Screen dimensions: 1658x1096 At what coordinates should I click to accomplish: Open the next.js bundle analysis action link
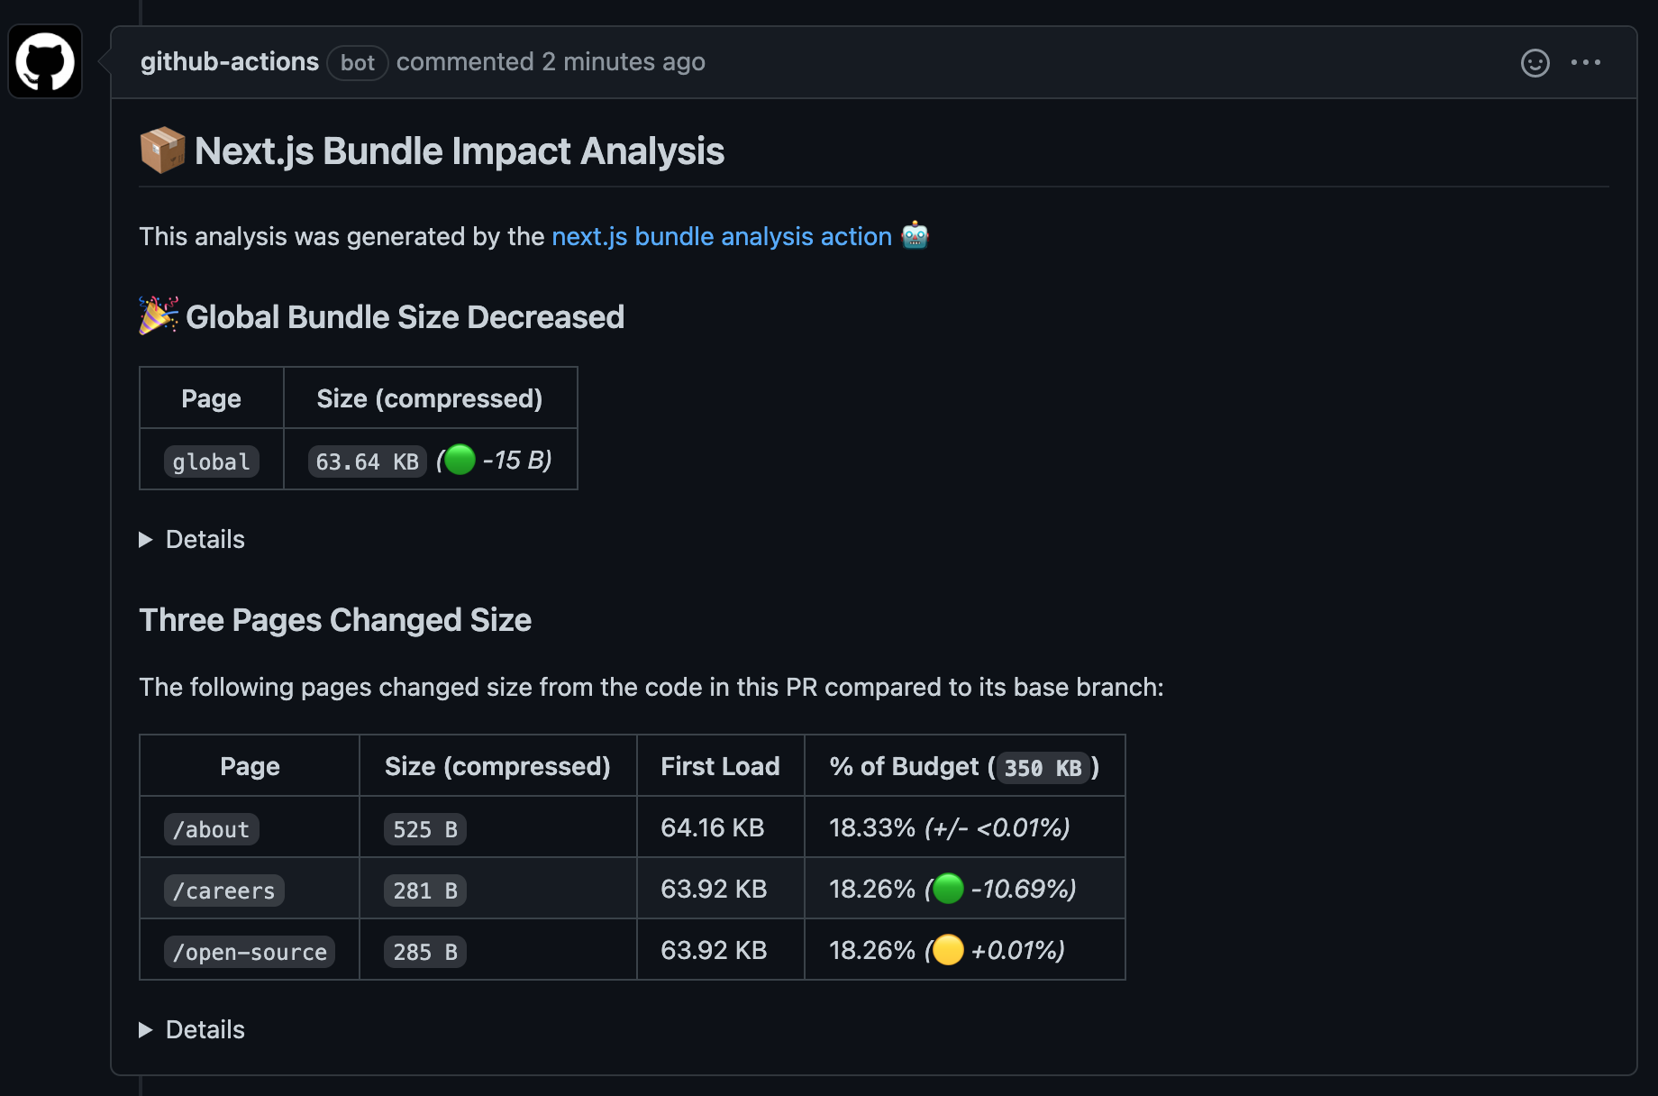(721, 236)
